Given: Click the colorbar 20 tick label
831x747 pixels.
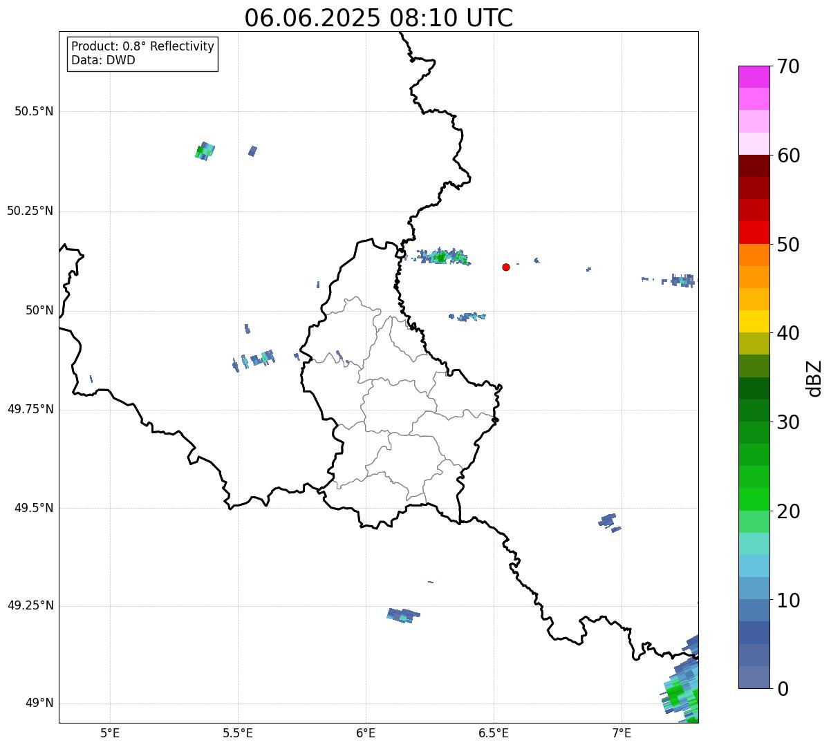Looking at the screenshot, I should tap(788, 511).
